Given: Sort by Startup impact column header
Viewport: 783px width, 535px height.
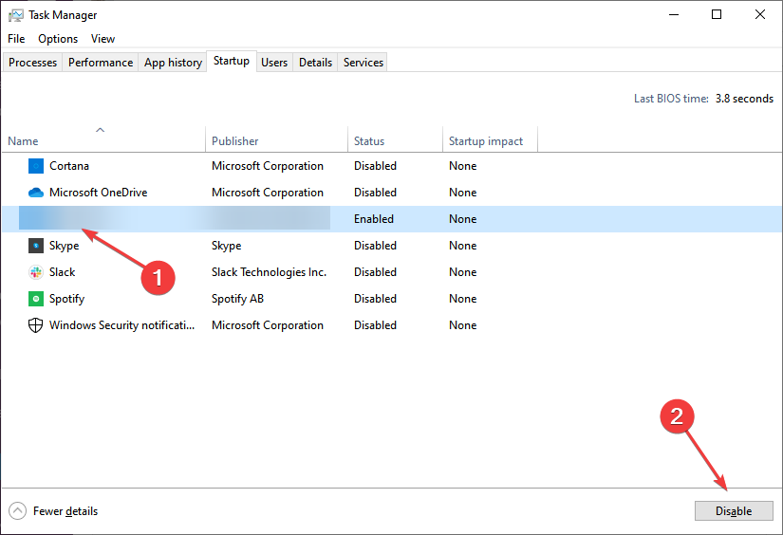Looking at the screenshot, I should click(x=490, y=139).
